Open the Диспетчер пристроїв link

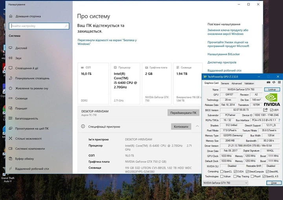tap(222, 62)
